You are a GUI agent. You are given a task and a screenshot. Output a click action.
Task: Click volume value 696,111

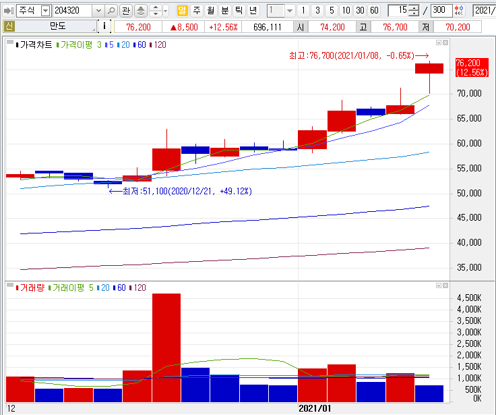pos(268,27)
